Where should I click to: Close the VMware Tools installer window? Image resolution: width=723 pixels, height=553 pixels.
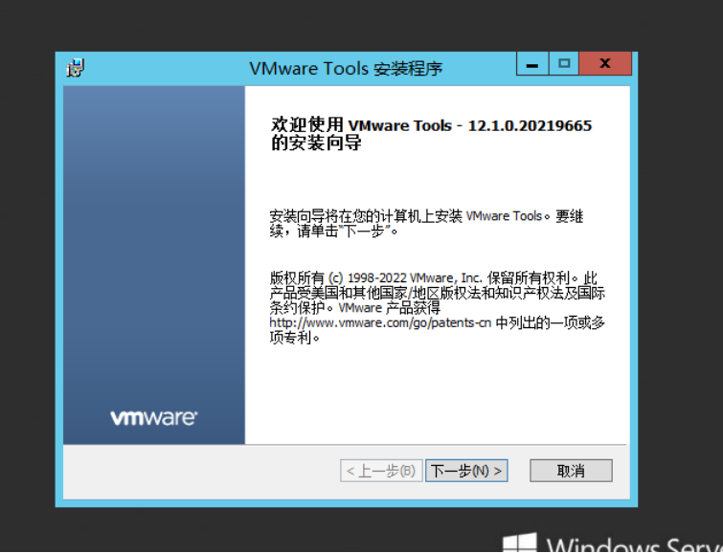605,63
